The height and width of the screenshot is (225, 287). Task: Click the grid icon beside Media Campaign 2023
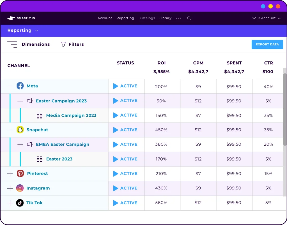pyautogui.click(x=40, y=115)
